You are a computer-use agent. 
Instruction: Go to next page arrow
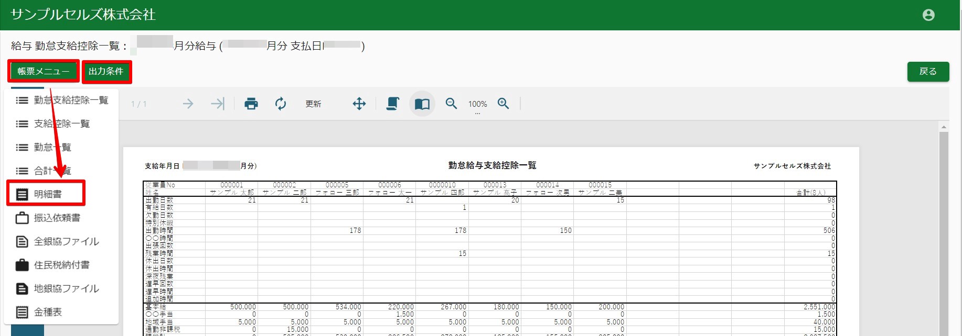[188, 104]
